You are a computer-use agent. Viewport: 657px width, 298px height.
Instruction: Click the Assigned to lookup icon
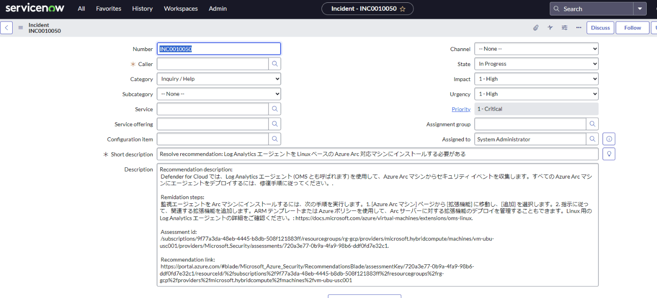click(593, 139)
